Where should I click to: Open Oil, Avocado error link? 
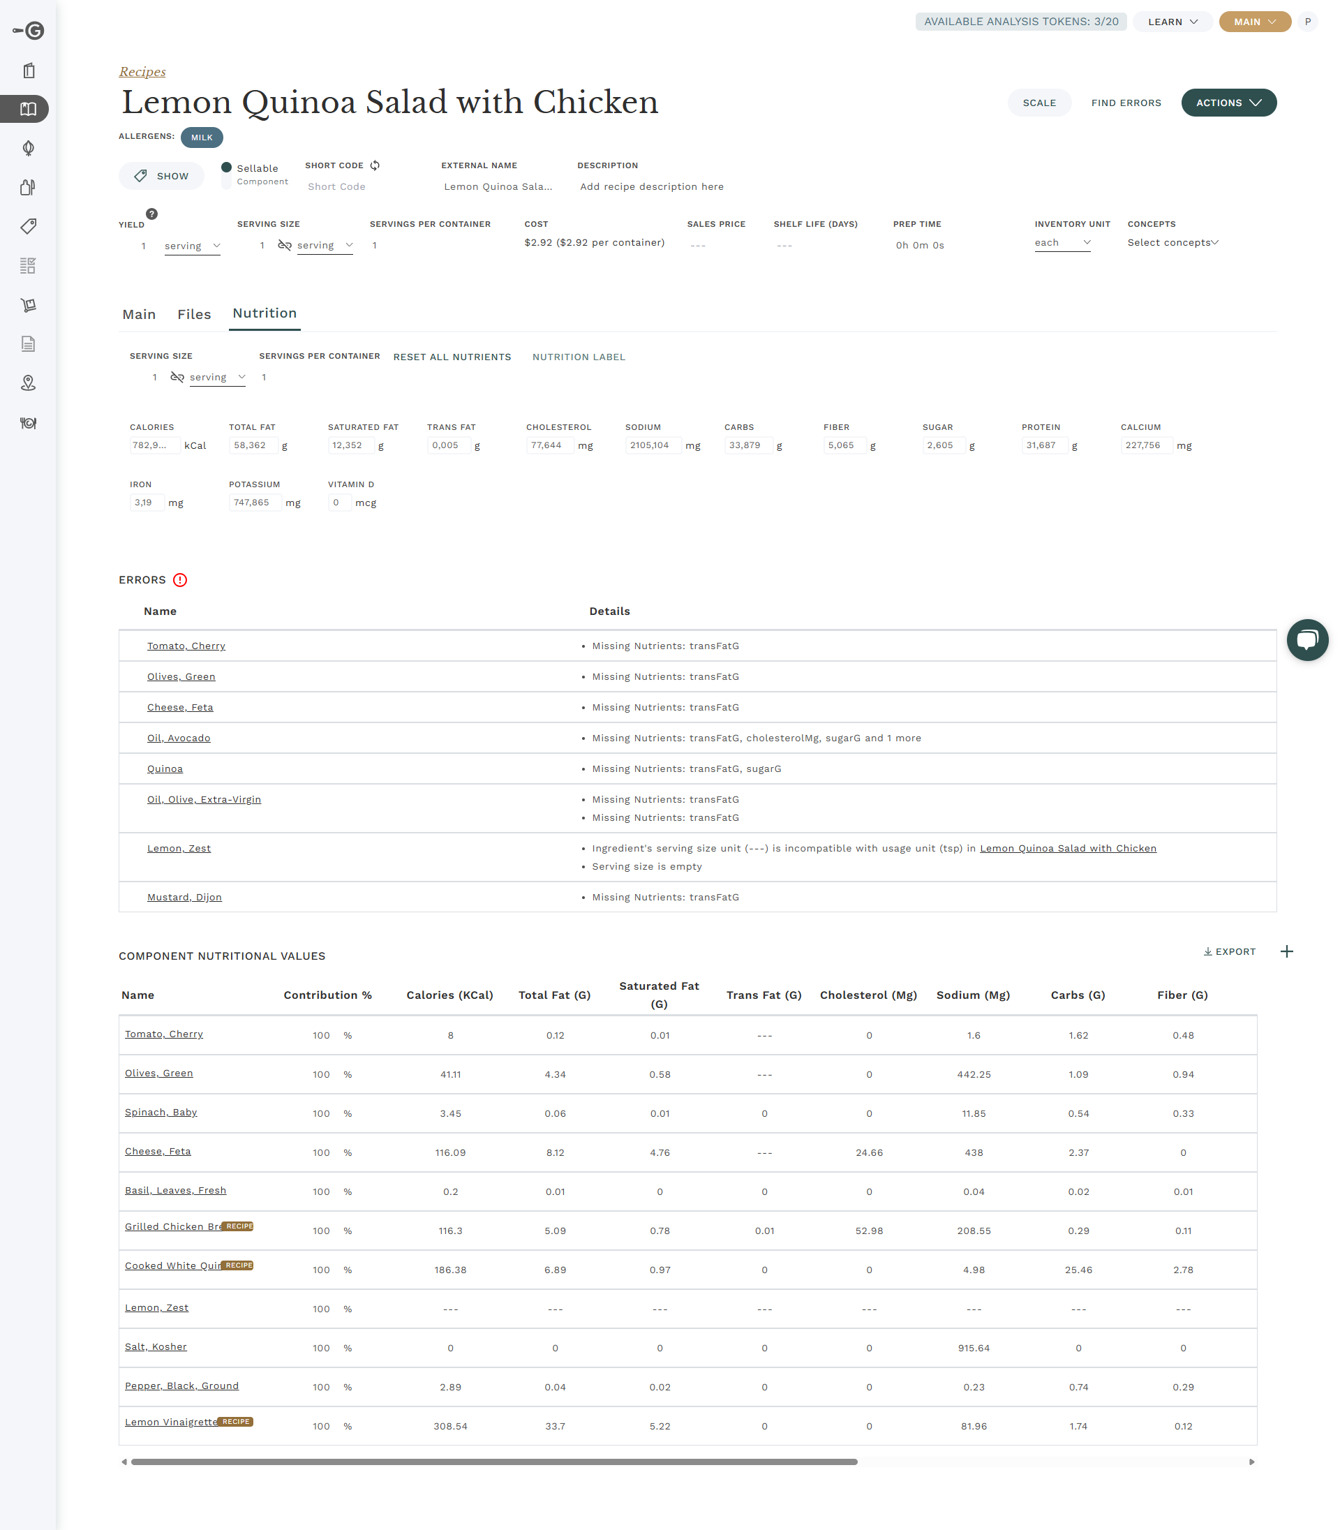point(179,737)
